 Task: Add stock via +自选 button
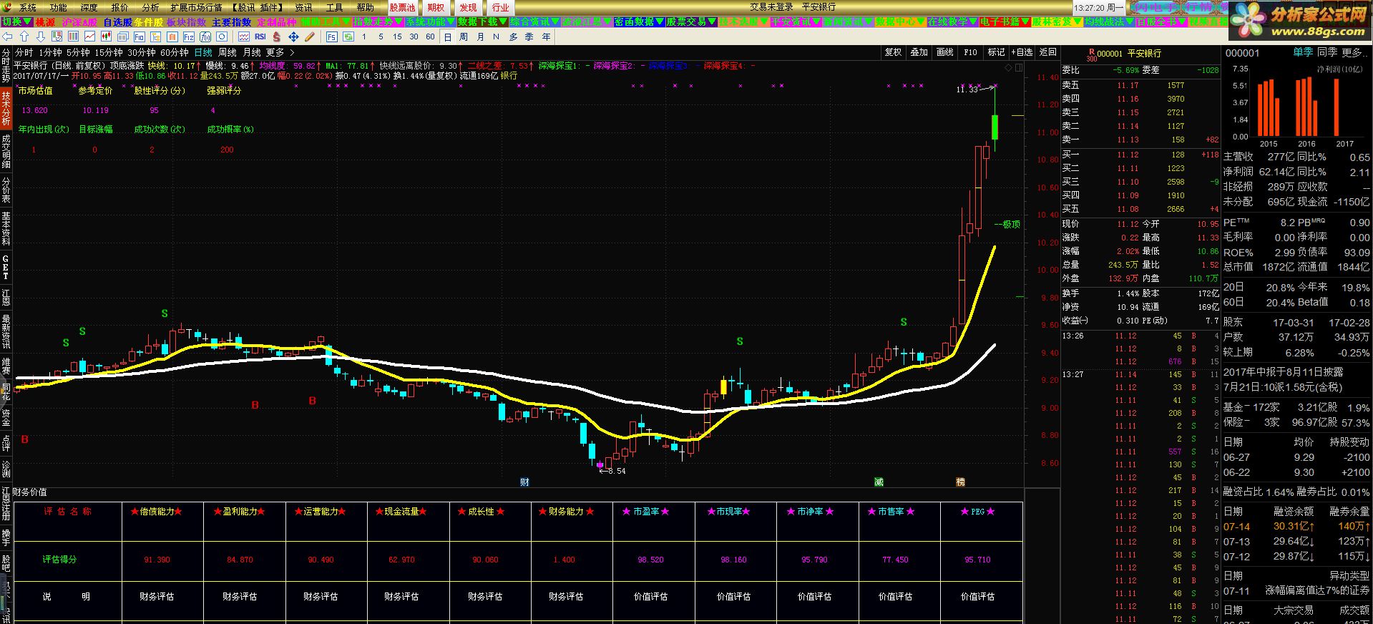tap(1022, 52)
